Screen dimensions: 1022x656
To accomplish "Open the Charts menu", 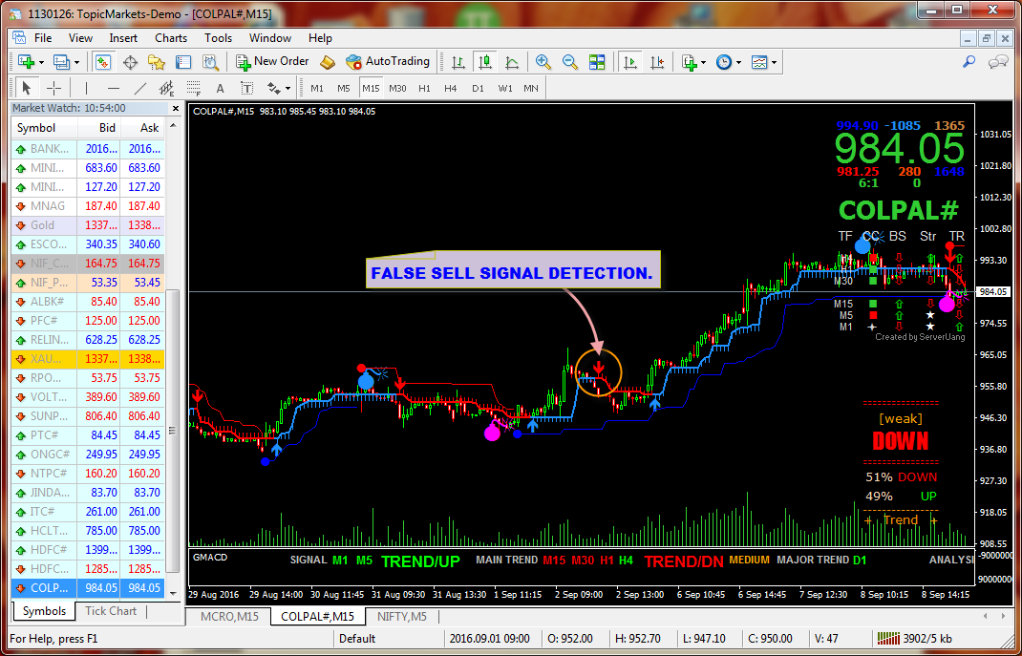I will click(171, 38).
